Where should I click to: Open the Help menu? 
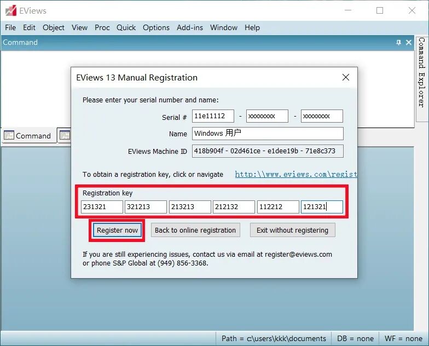(252, 27)
